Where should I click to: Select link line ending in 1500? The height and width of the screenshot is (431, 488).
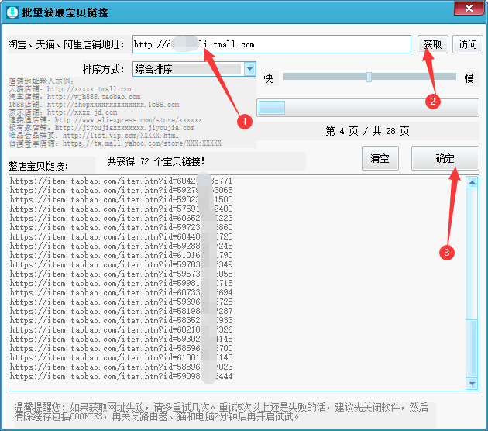121,199
